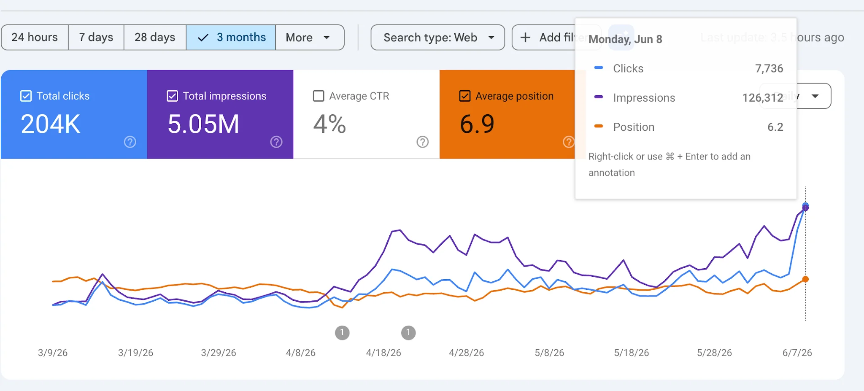Expand the chart granularity dropdown arrow
The height and width of the screenshot is (391, 864).
click(815, 96)
